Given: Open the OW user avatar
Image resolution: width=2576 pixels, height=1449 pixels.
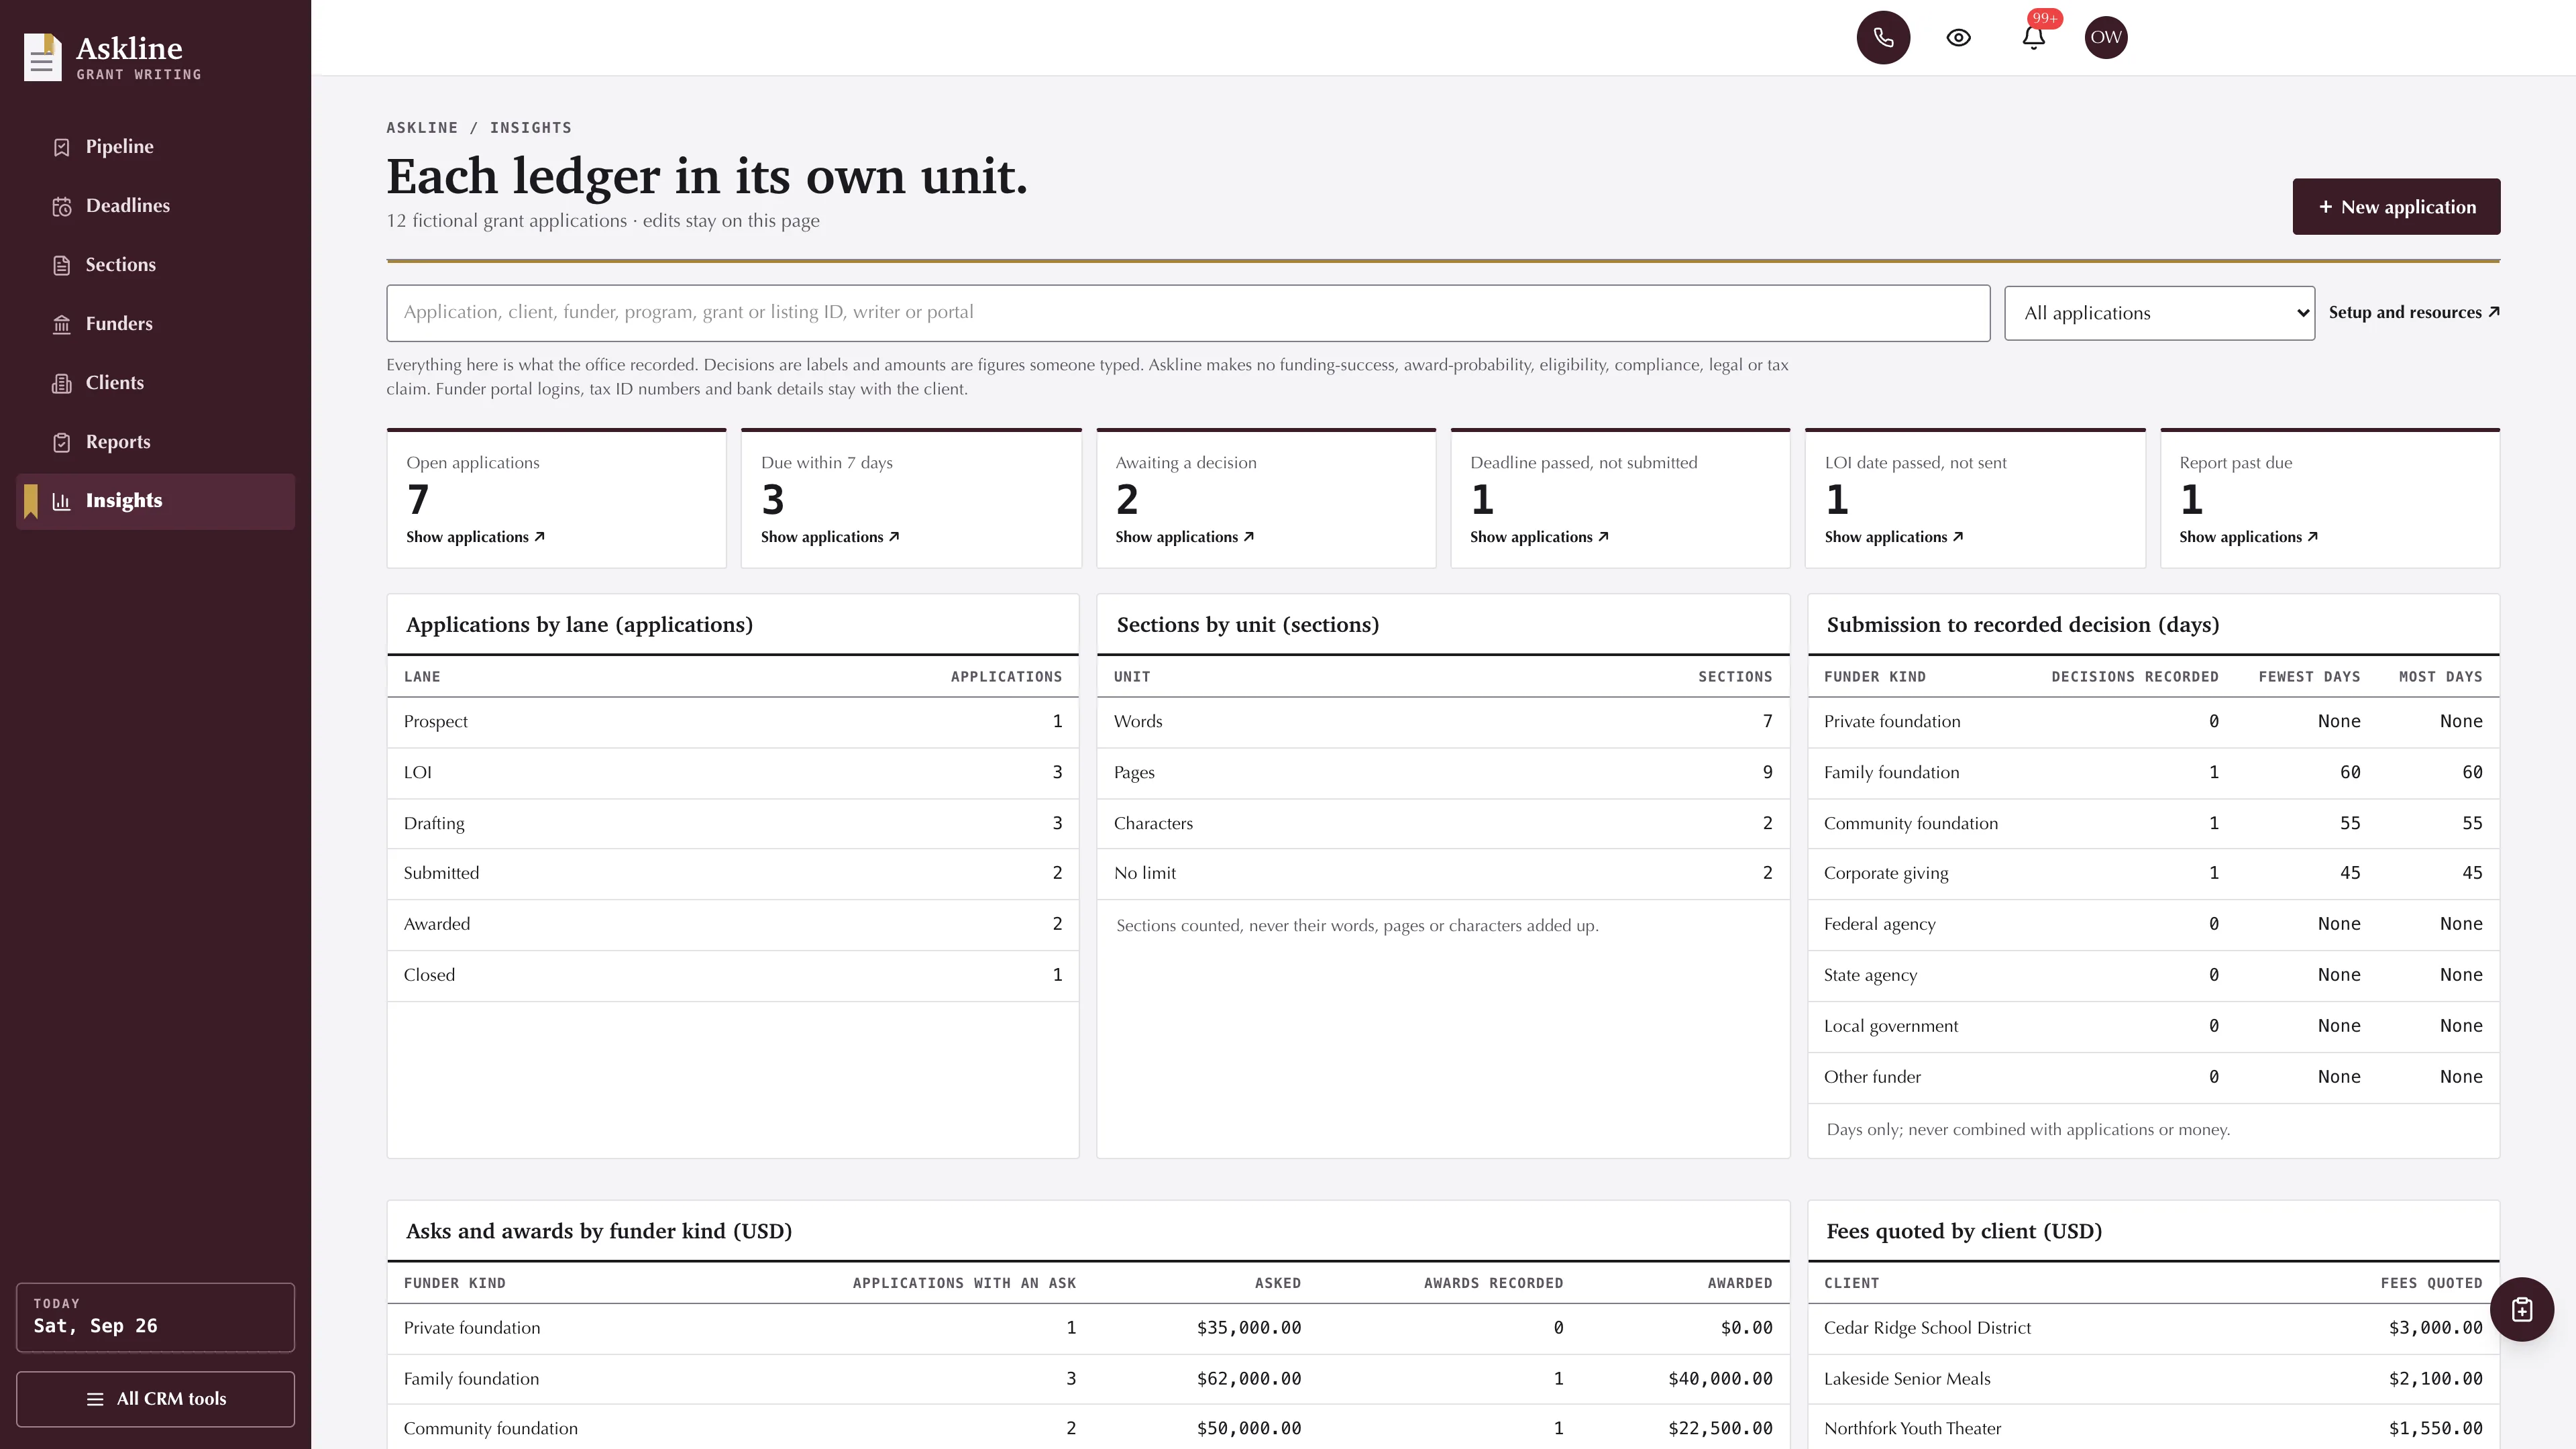Looking at the screenshot, I should point(2106,38).
